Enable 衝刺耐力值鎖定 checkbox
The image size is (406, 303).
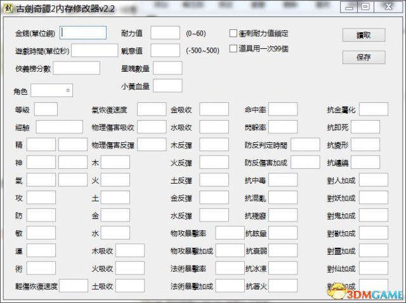pos(233,33)
